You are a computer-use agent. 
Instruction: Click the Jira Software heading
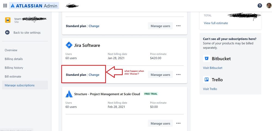87,45
